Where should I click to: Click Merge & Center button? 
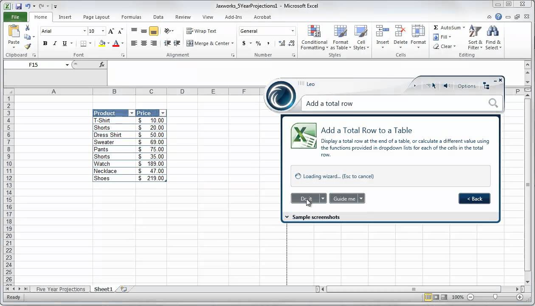pos(208,43)
